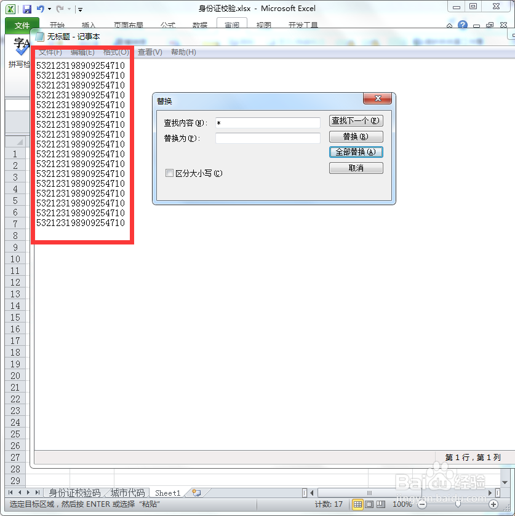Screen dimensions: 515x516
Task: Run the 拼写检查 spell check tool
Action: click(x=19, y=53)
